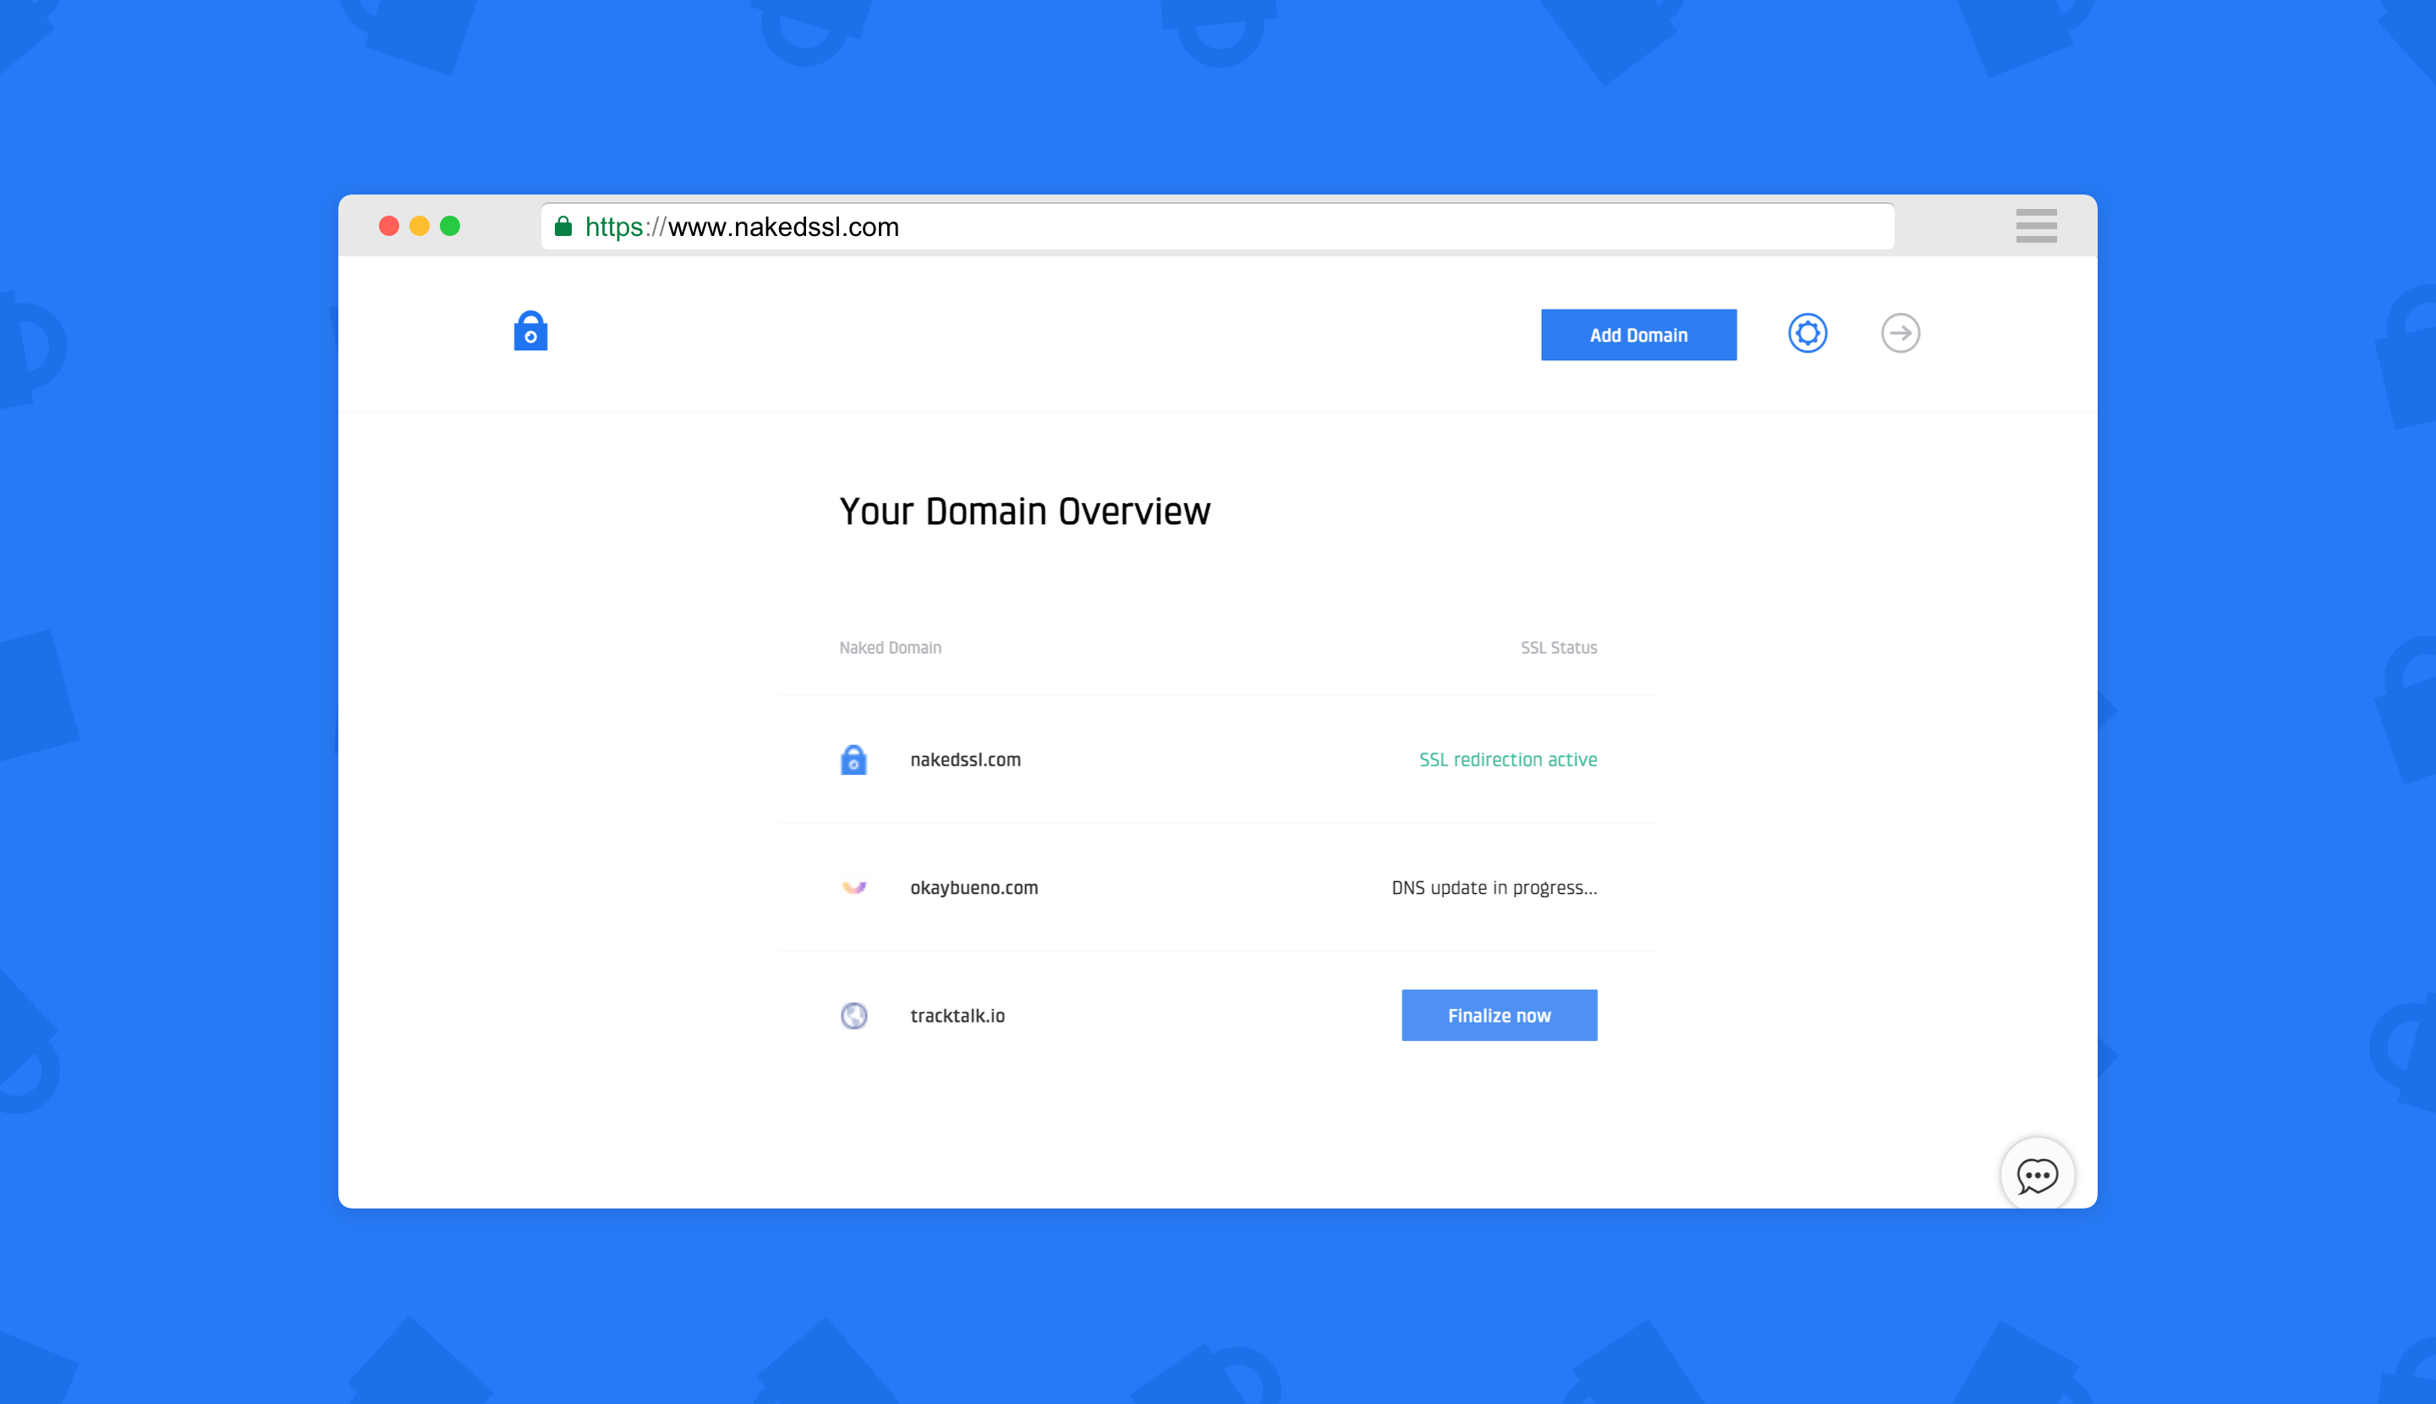Screen dimensions: 2436x1404
Task: Open the tracktalk.io domain entry
Action: click(957, 1016)
